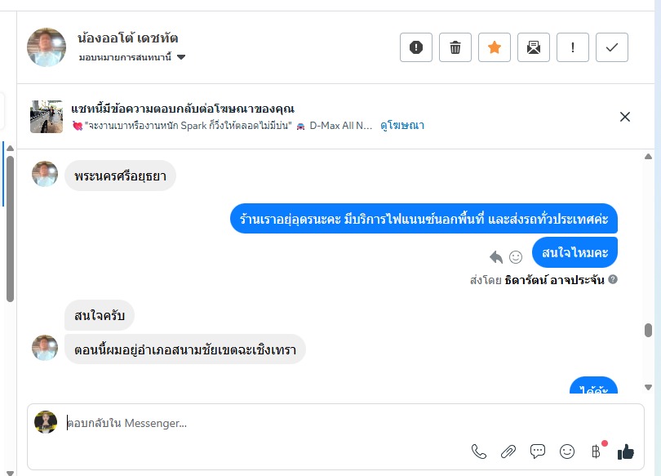Viewport: 661px width, 476px height.
Task: Click the phone call icon
Action: pyautogui.click(x=479, y=452)
